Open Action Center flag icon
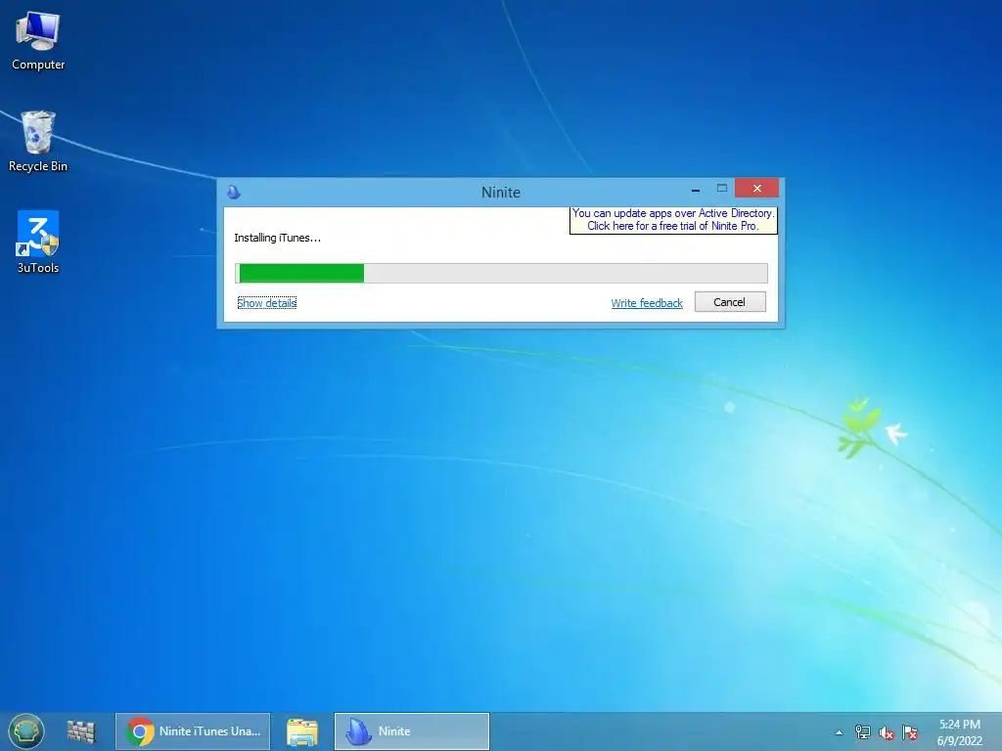1002x751 pixels. click(910, 732)
